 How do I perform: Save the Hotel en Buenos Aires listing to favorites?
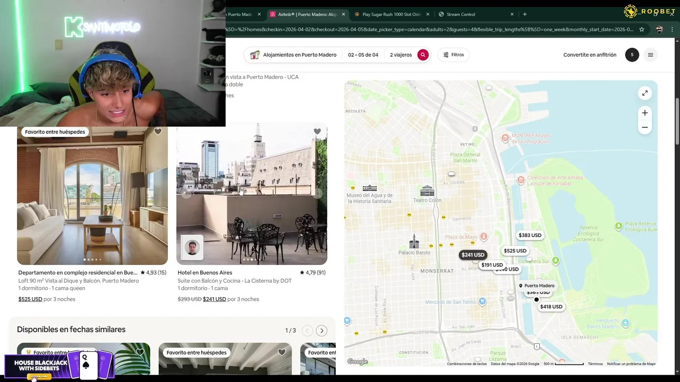coord(317,132)
